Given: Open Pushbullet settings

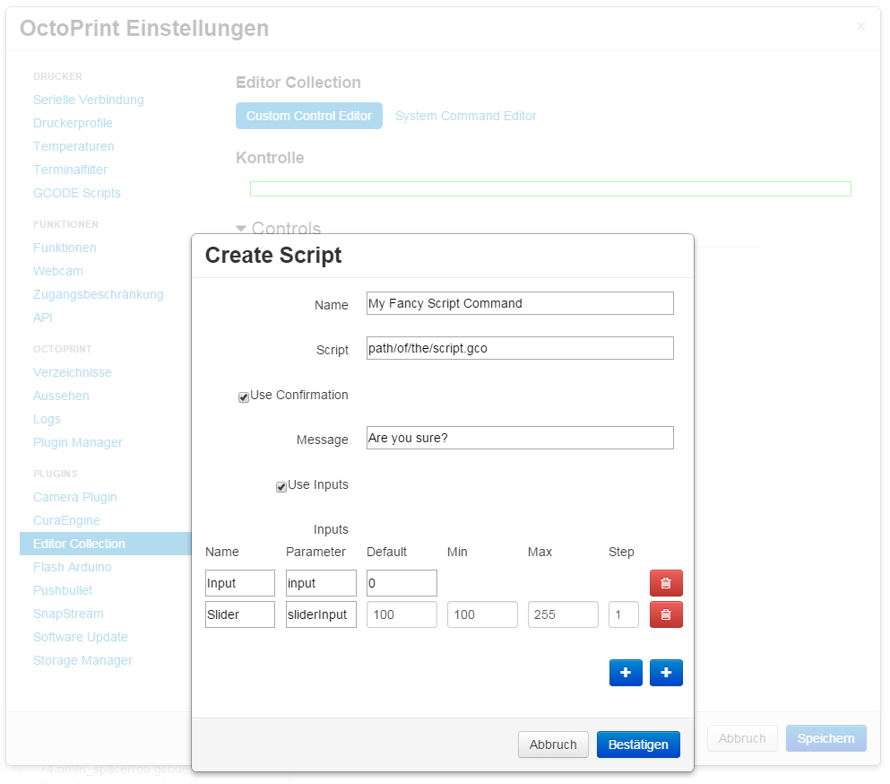Looking at the screenshot, I should 63,590.
